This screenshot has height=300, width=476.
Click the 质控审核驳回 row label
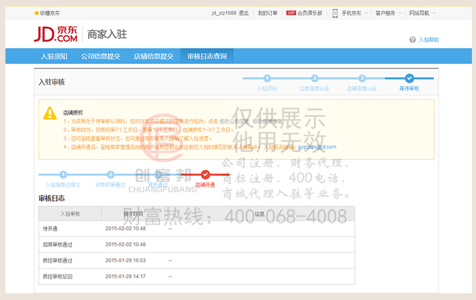click(x=58, y=276)
